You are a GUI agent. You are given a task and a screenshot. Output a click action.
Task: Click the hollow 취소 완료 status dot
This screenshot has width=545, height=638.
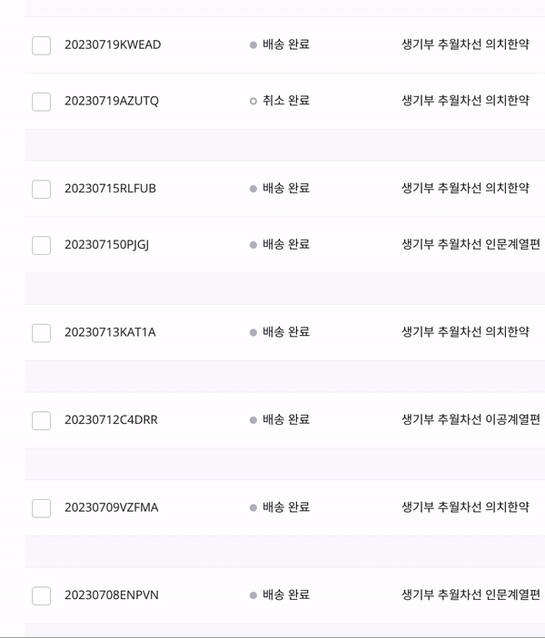click(x=253, y=101)
